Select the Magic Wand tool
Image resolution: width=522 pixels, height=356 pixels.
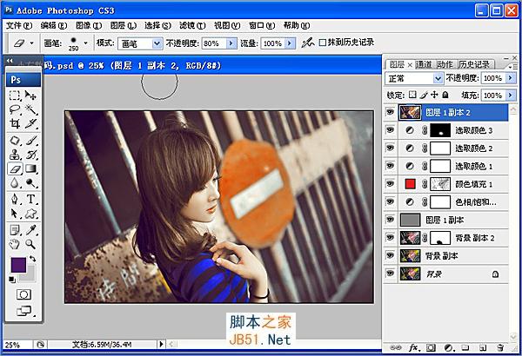pyautogui.click(x=31, y=109)
